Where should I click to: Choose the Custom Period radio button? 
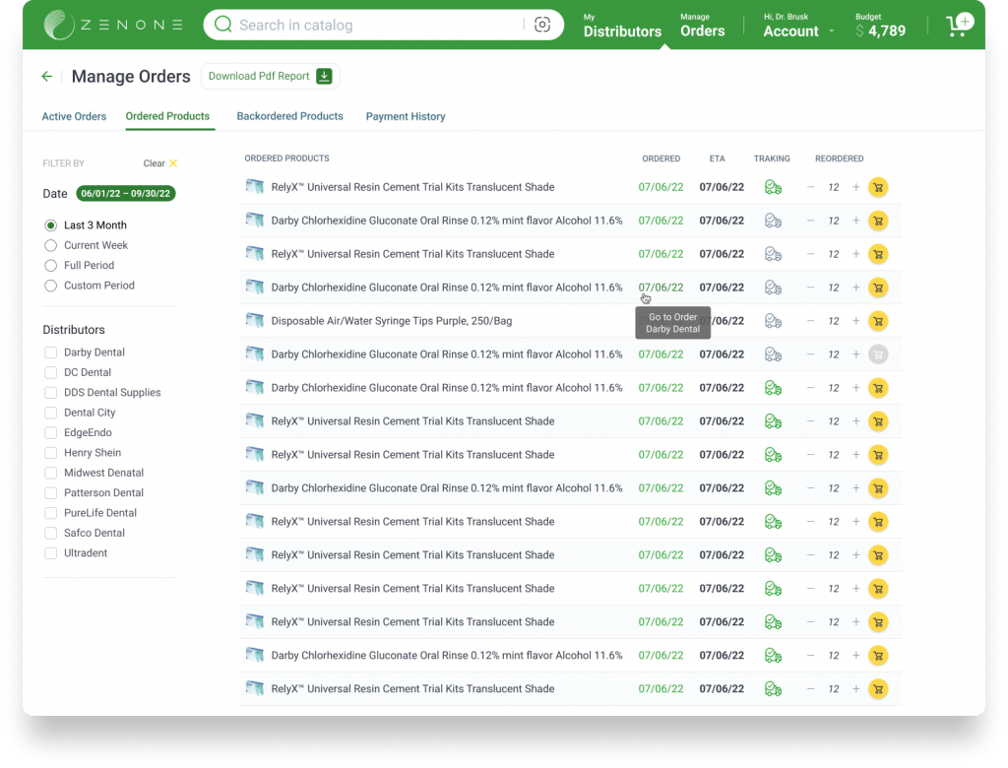tap(51, 286)
